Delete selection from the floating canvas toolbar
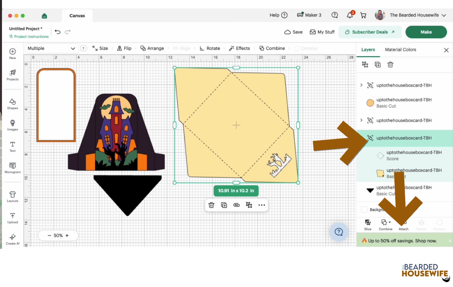 point(211,205)
